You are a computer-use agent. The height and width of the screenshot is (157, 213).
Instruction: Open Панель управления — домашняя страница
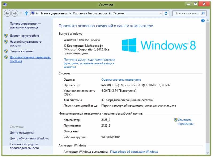(25, 25)
